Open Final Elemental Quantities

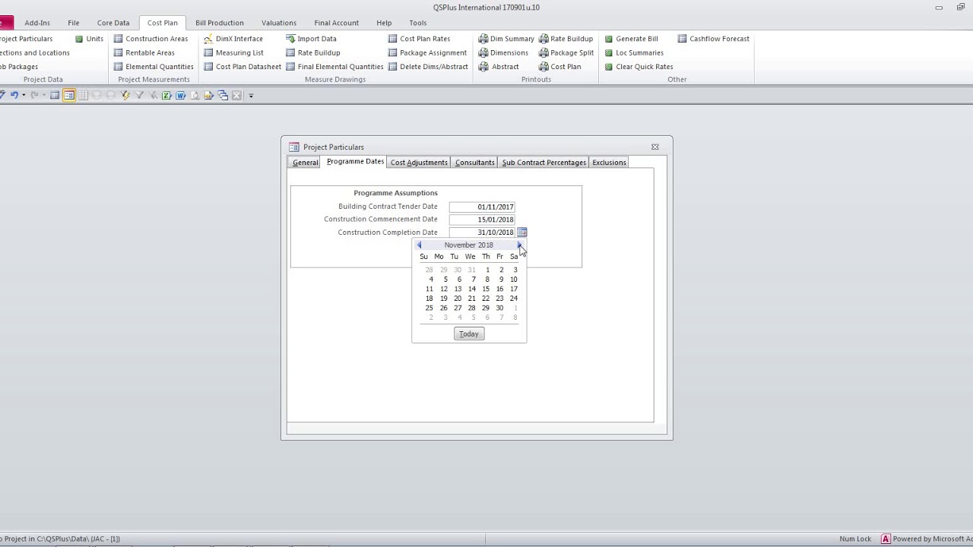[334, 66]
